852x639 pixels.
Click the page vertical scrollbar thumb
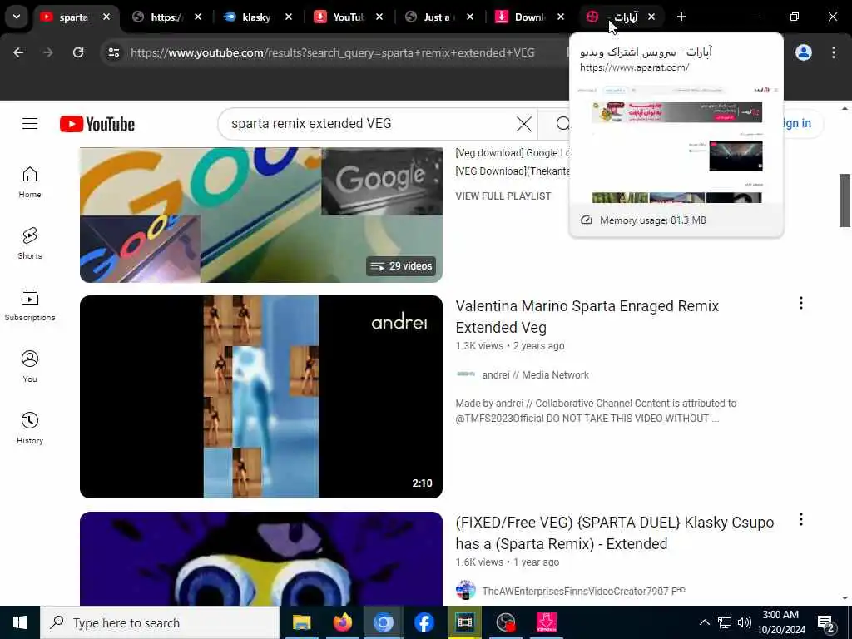click(845, 200)
